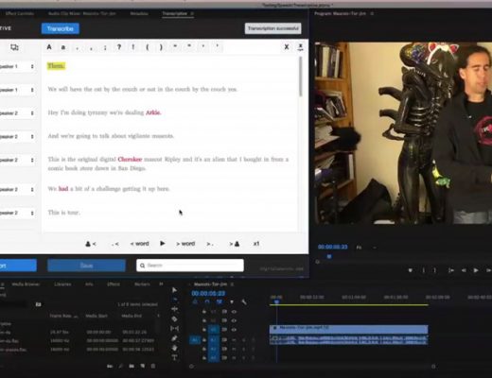Insert an opening parenthesis from the toolbar
The height and width of the screenshot is (378, 492).
(x=148, y=47)
